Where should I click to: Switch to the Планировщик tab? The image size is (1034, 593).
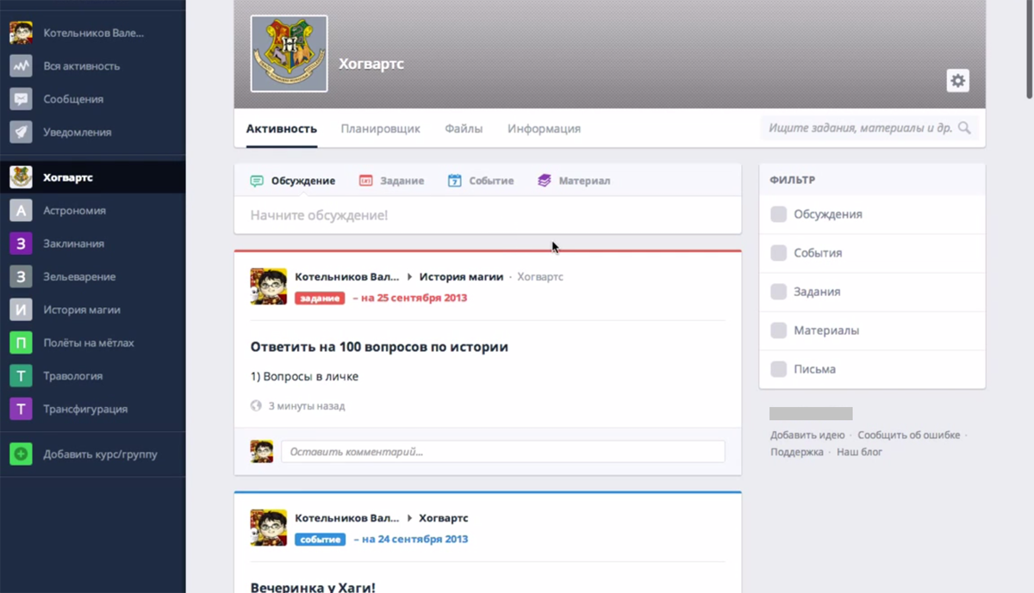point(380,129)
